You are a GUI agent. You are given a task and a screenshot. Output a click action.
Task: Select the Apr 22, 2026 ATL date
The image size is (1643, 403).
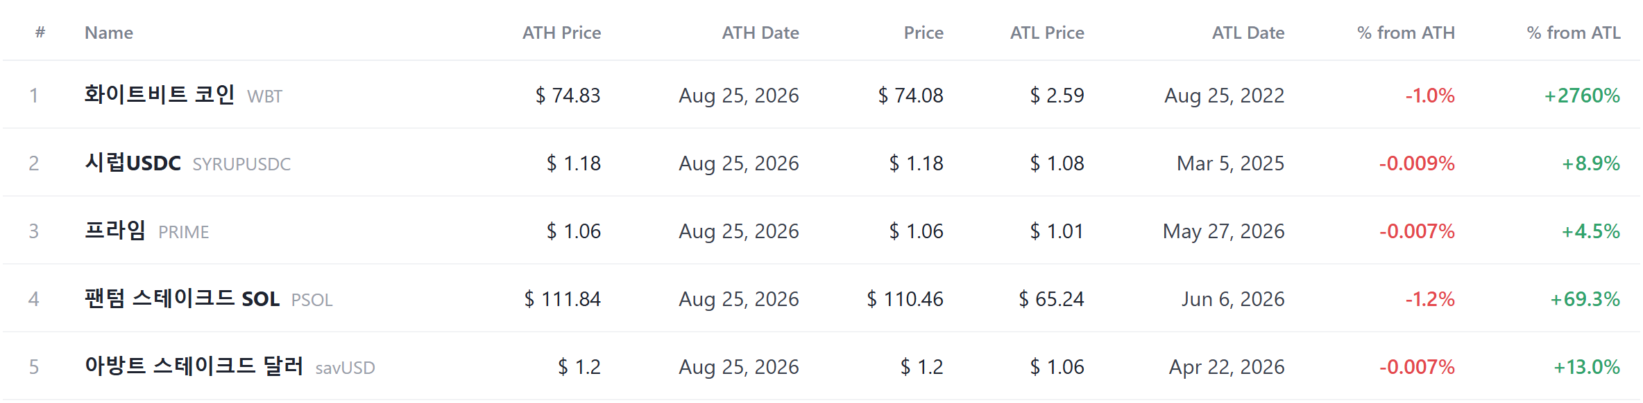[1227, 366]
